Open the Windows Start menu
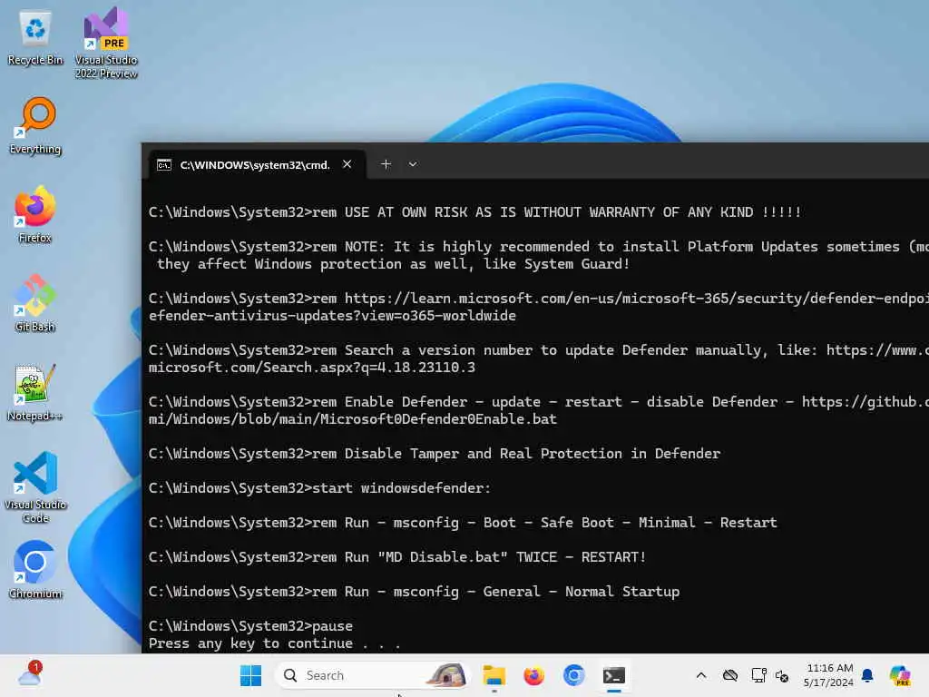 [250, 675]
